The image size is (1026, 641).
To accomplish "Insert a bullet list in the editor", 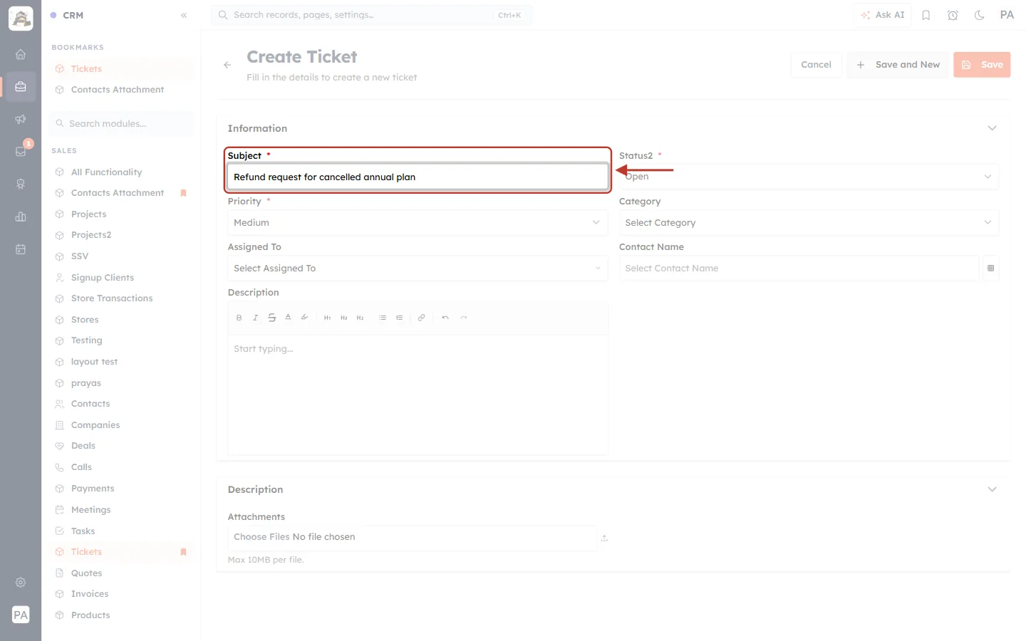I will [383, 318].
